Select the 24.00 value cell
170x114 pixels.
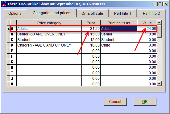(147, 29)
